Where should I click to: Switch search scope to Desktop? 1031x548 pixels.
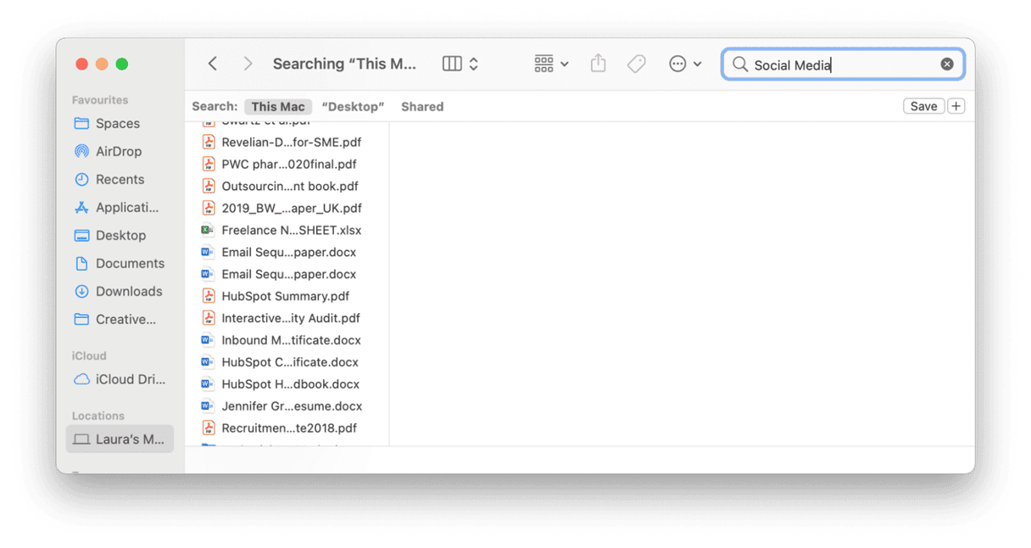tap(353, 106)
